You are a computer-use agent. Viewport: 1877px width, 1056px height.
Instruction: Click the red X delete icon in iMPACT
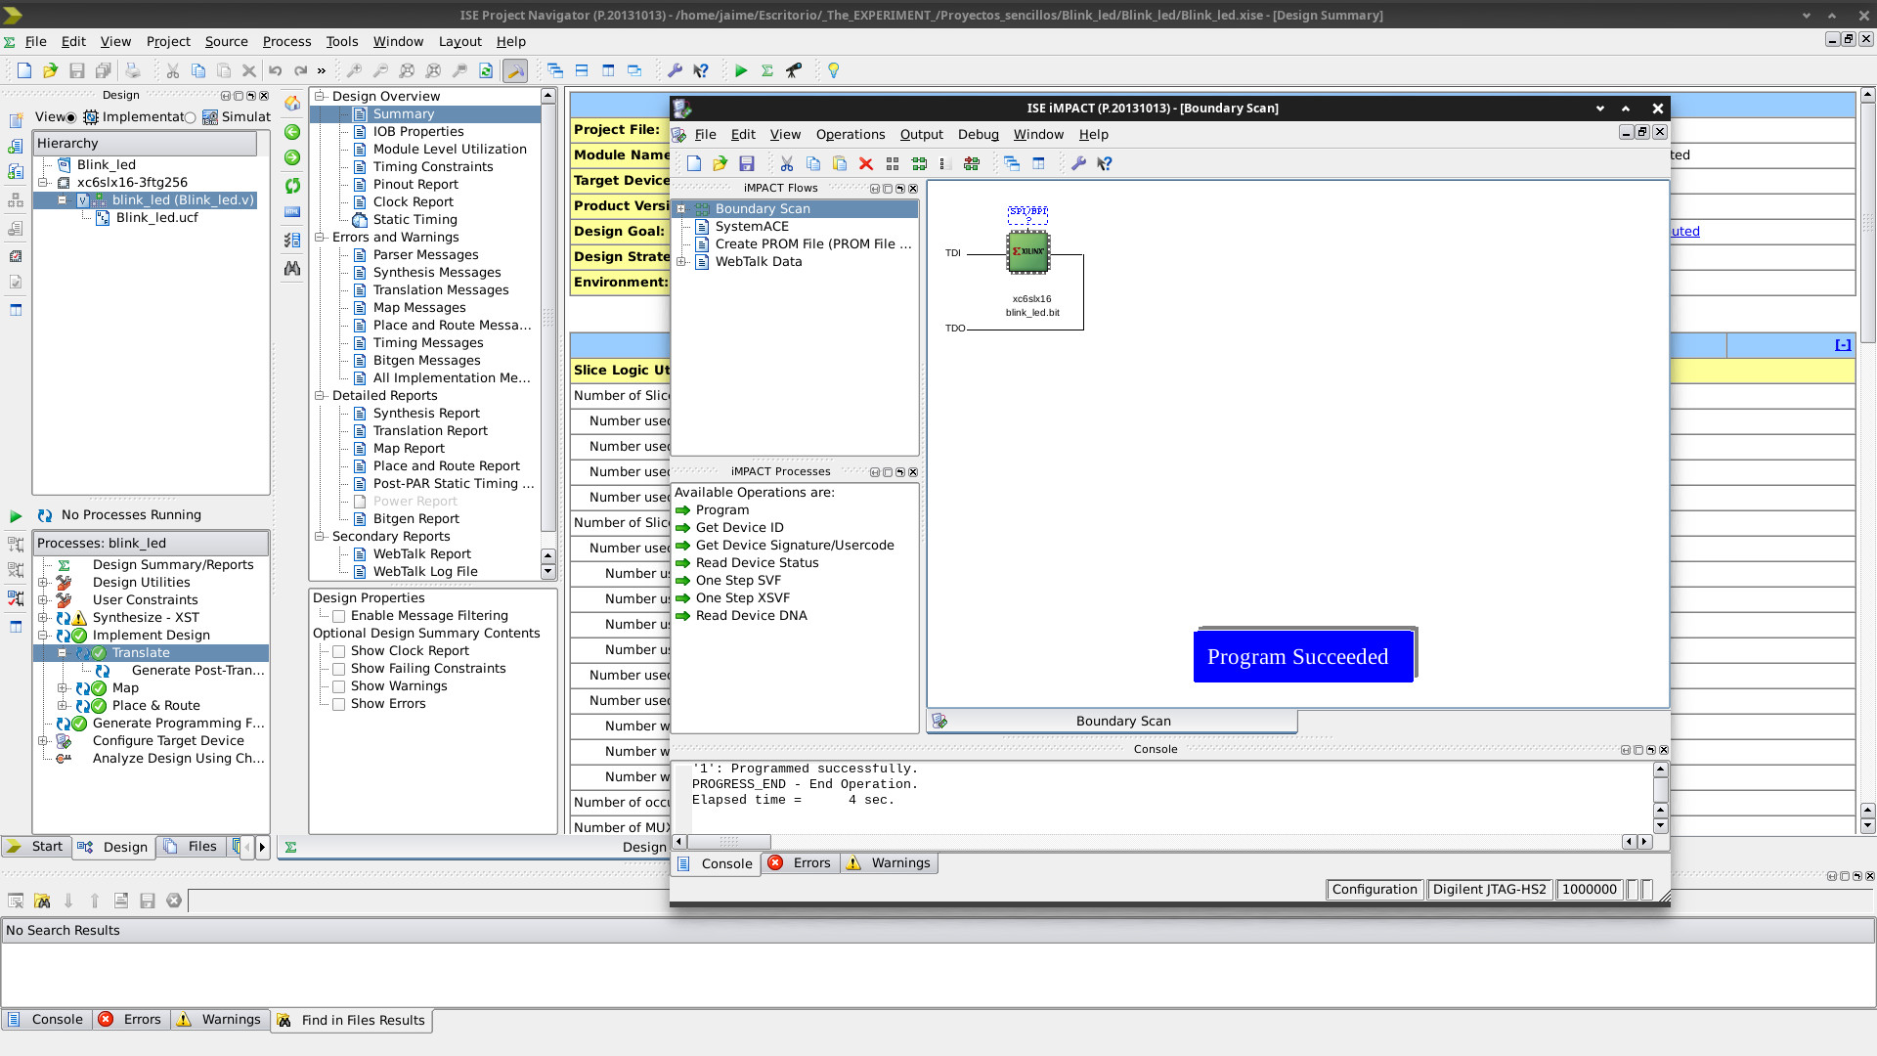point(865,164)
